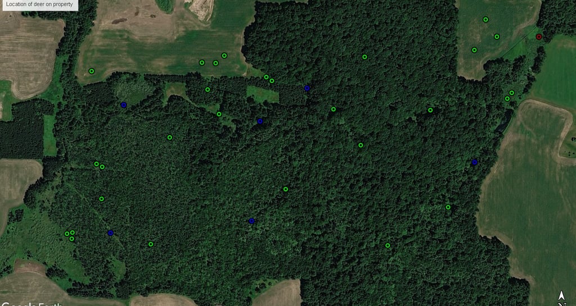Pick the easternmost blue marker on the map
The height and width of the screenshot is (306, 576).
(475, 162)
